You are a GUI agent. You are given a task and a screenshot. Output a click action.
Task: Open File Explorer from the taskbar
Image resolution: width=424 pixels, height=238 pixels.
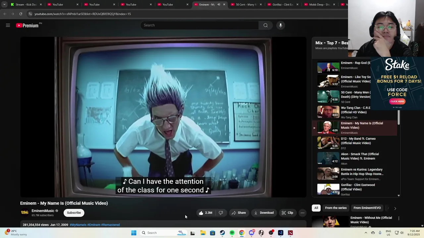point(203,233)
